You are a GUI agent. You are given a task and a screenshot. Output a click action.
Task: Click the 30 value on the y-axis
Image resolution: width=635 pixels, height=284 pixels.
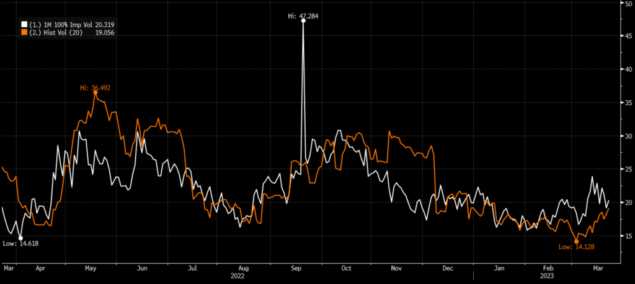(627, 136)
